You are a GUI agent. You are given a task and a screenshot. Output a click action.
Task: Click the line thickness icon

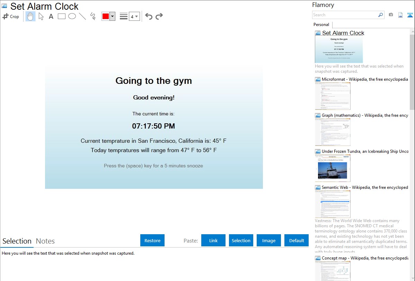tap(124, 16)
